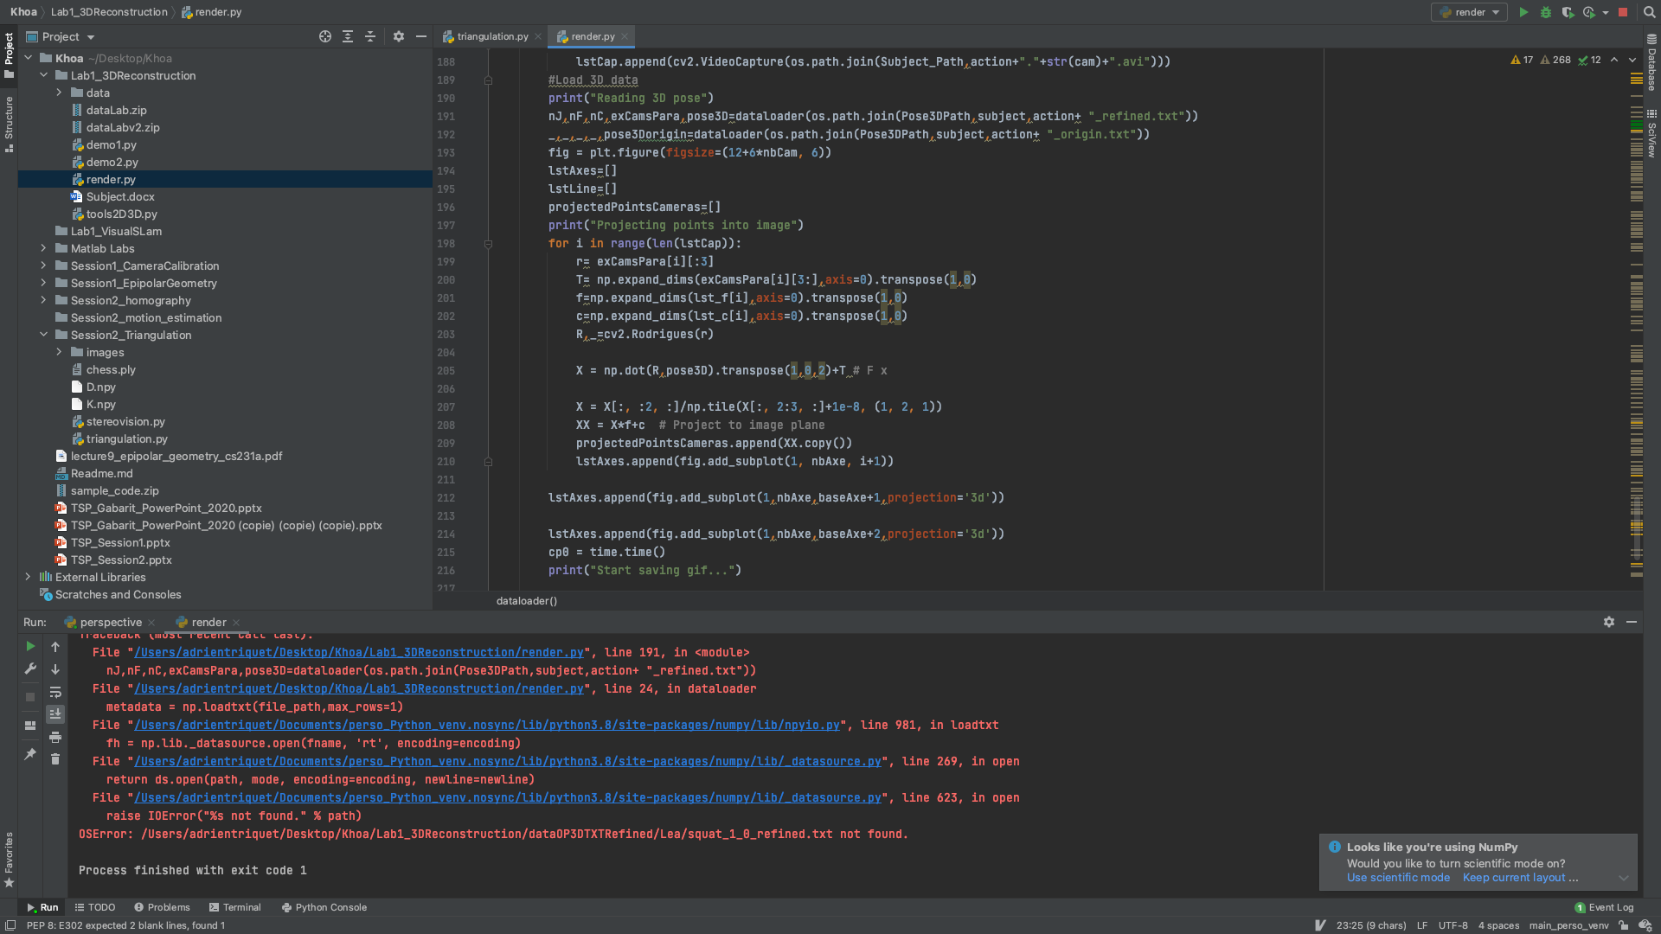1661x934 pixels.
Task: Click the grey stop square in Run panel
Action: click(30, 697)
